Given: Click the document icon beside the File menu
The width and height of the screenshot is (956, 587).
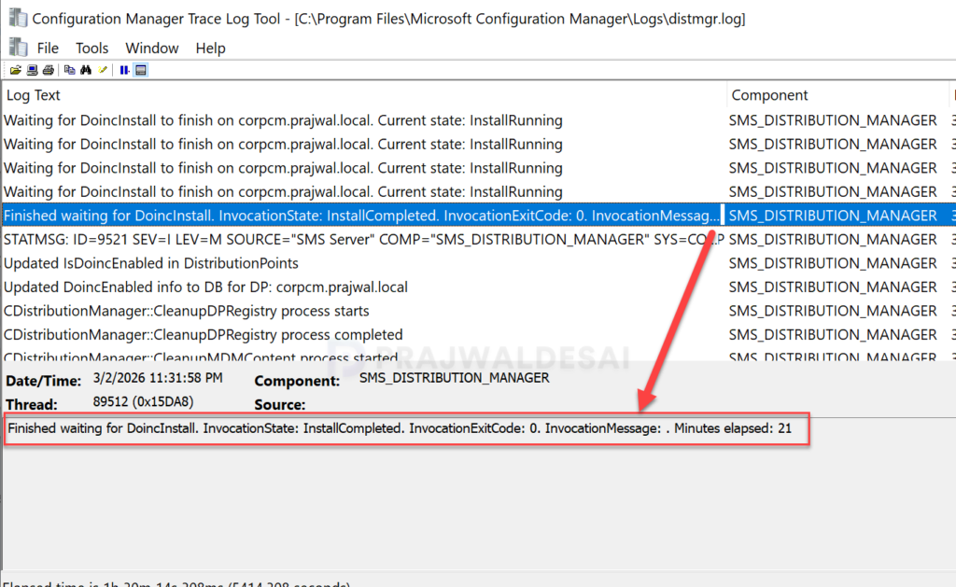Looking at the screenshot, I should pos(19,47).
